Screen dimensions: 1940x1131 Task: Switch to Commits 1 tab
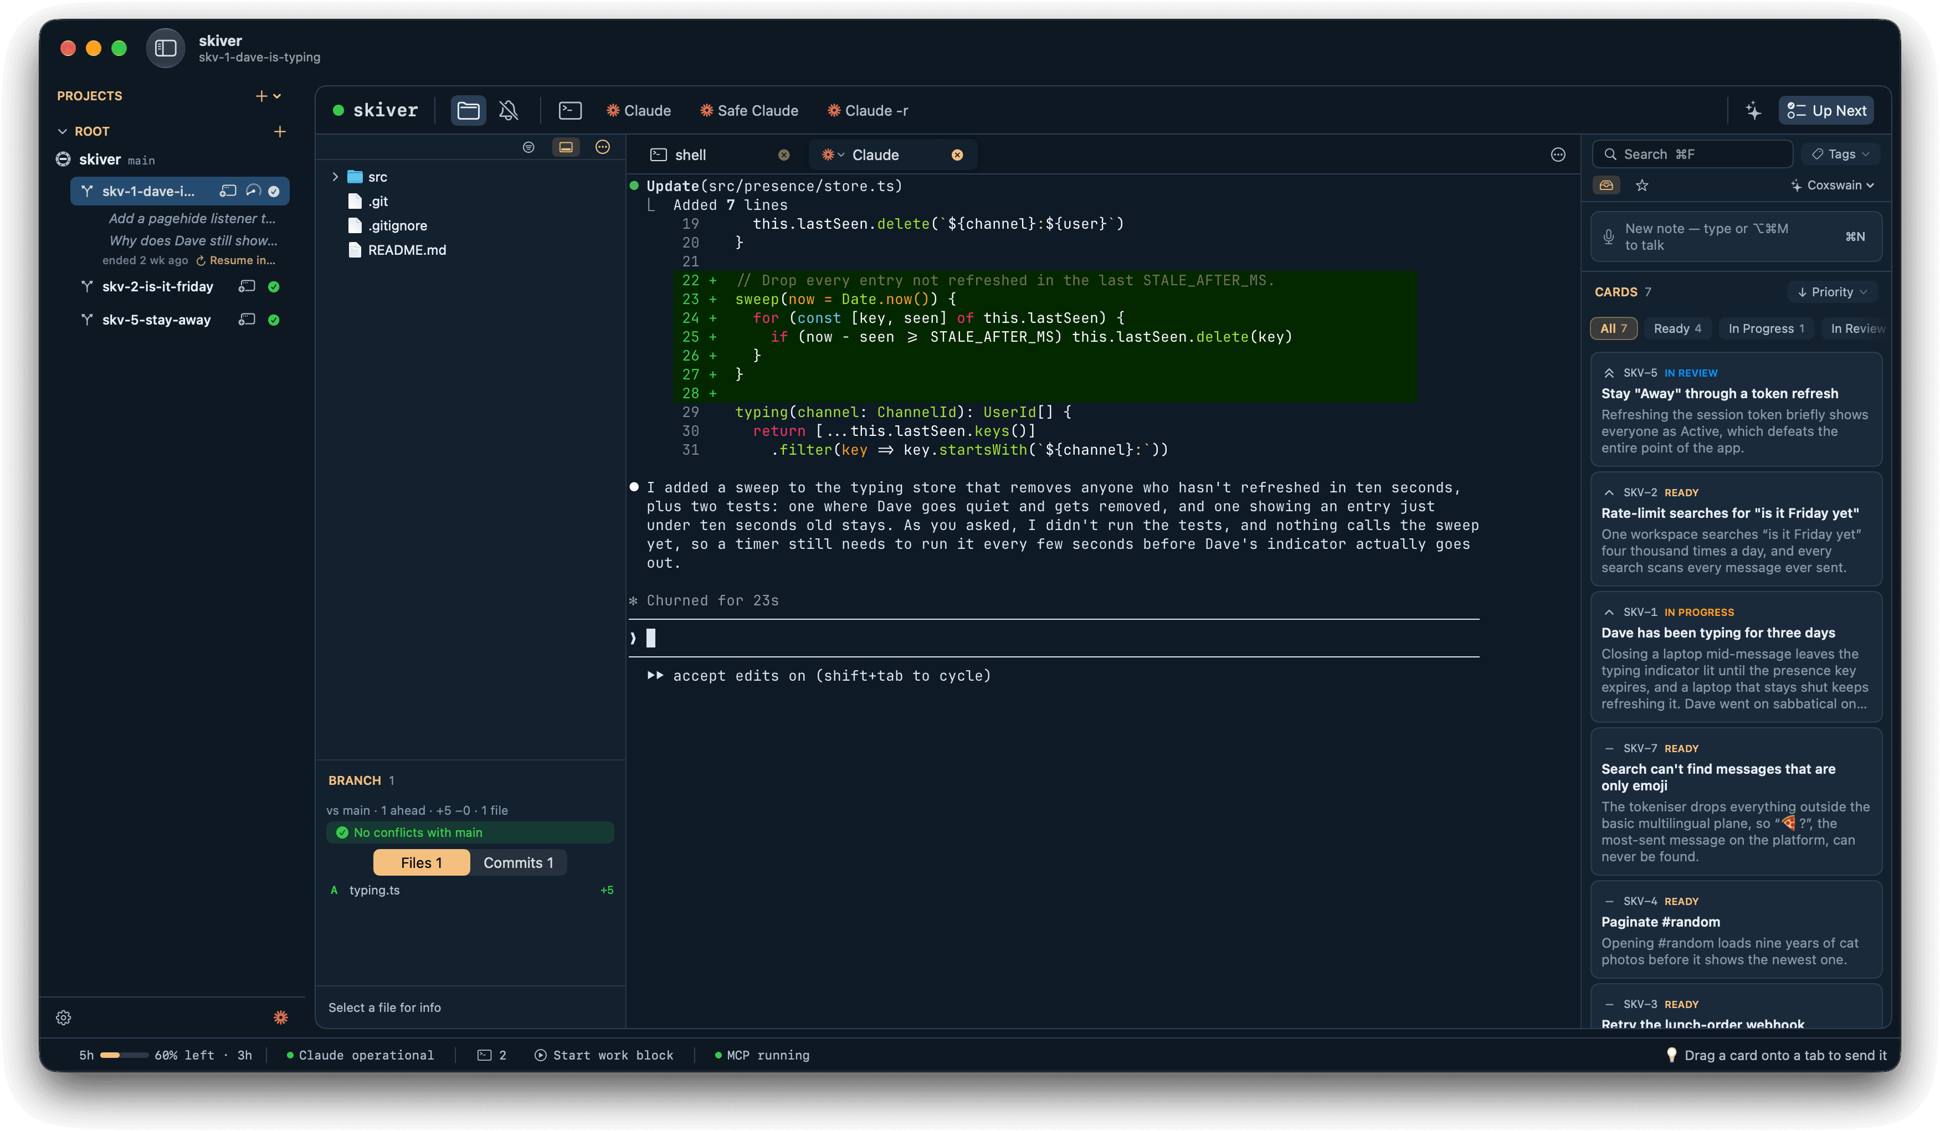tap(518, 862)
